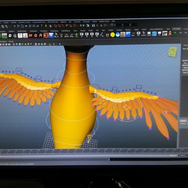
Task: Click the green arrow shelf icon
Action: (175, 33)
